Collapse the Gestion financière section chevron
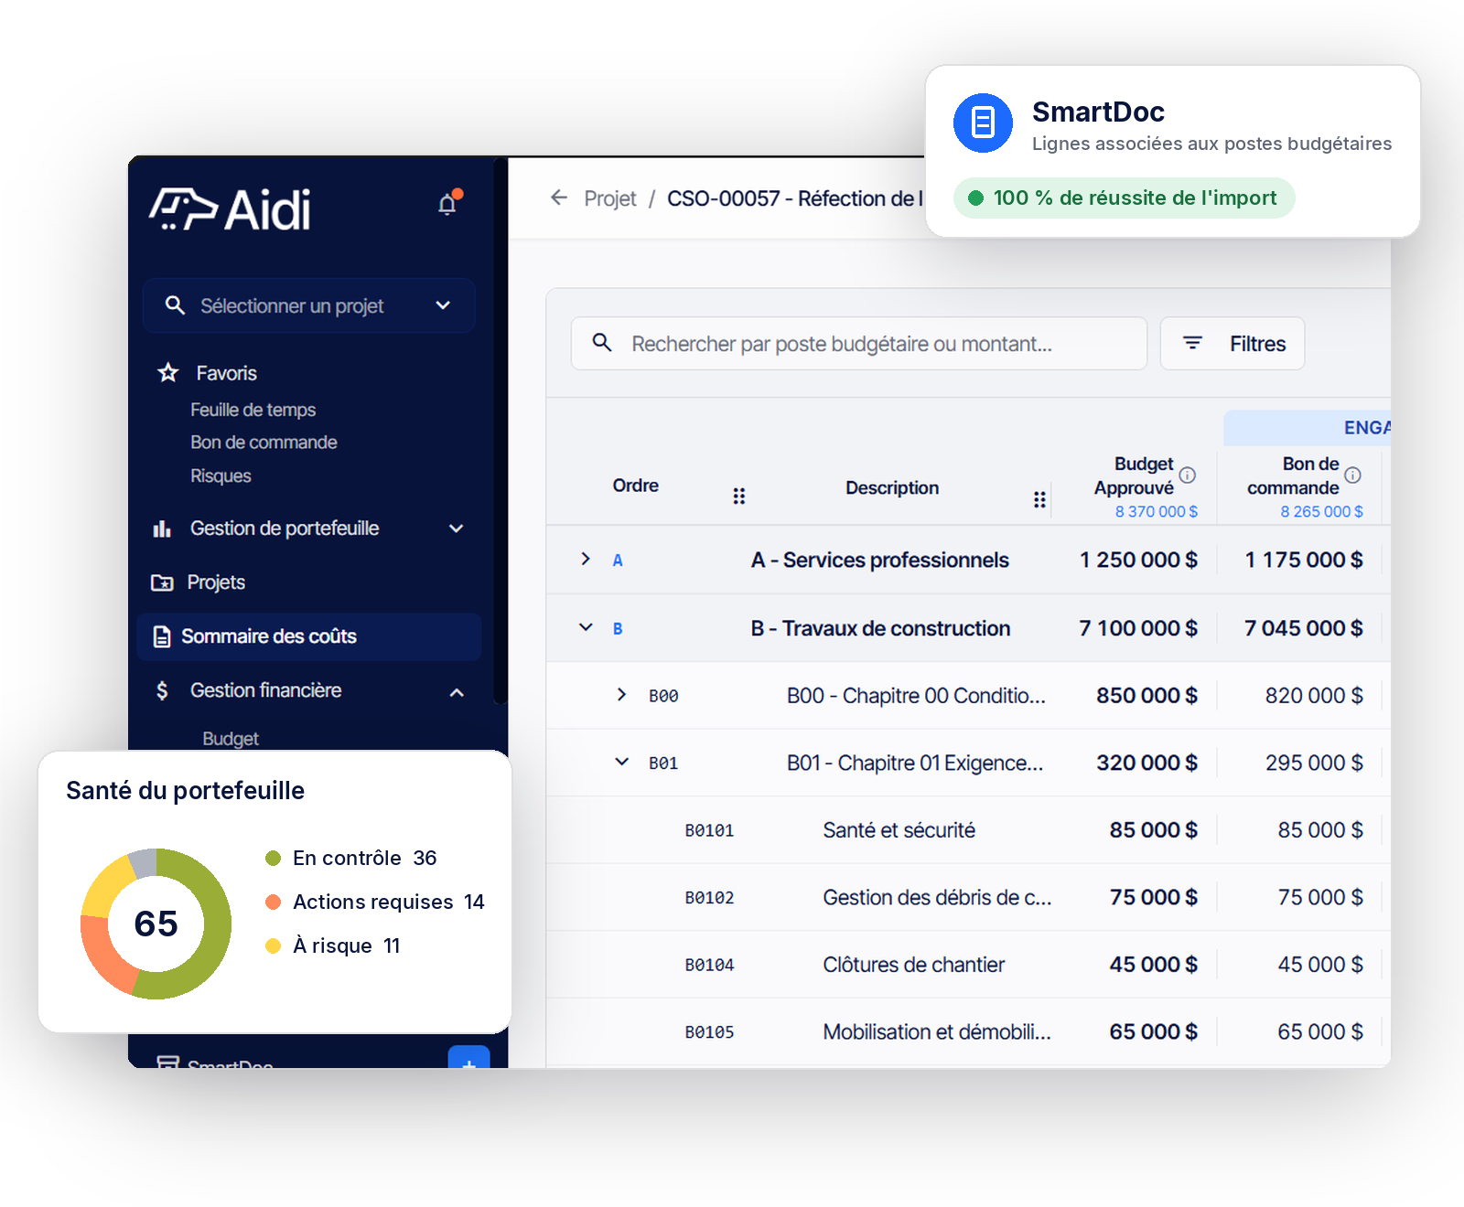Viewport: 1464px width, 1207px height. 457,692
